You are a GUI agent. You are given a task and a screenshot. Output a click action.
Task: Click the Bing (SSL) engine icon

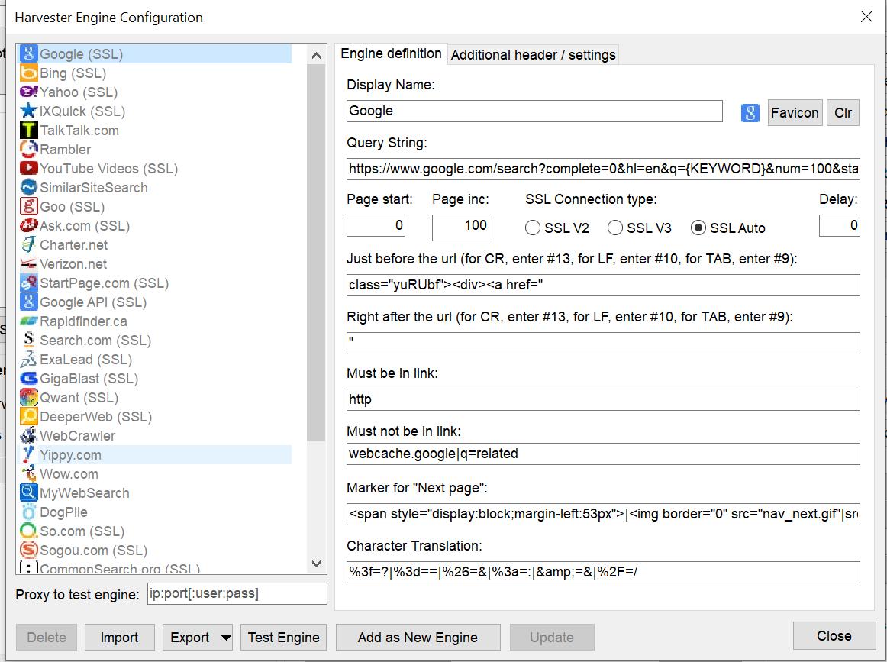29,73
